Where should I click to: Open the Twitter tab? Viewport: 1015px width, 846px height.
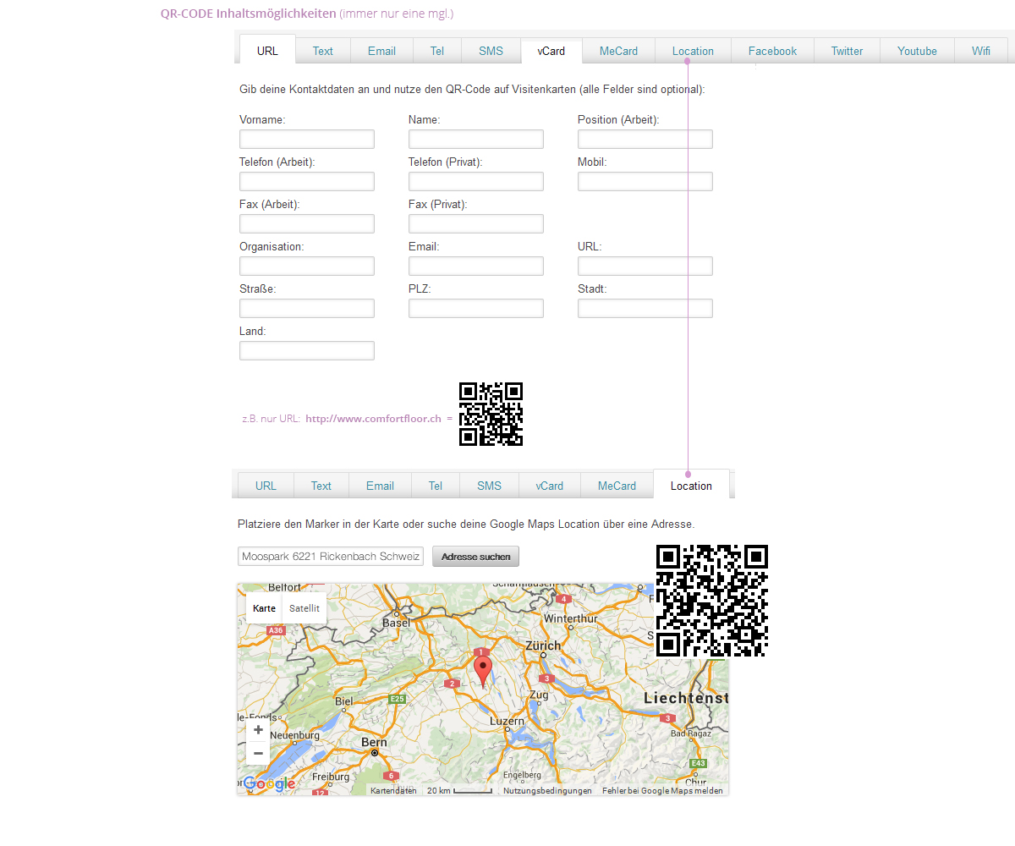[847, 51]
